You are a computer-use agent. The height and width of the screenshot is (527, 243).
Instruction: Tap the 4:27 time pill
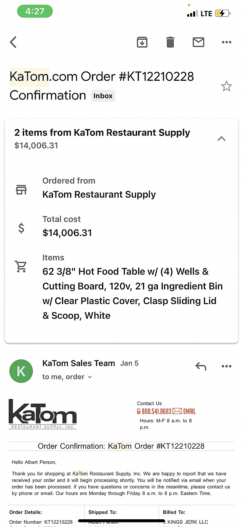tap(35, 12)
